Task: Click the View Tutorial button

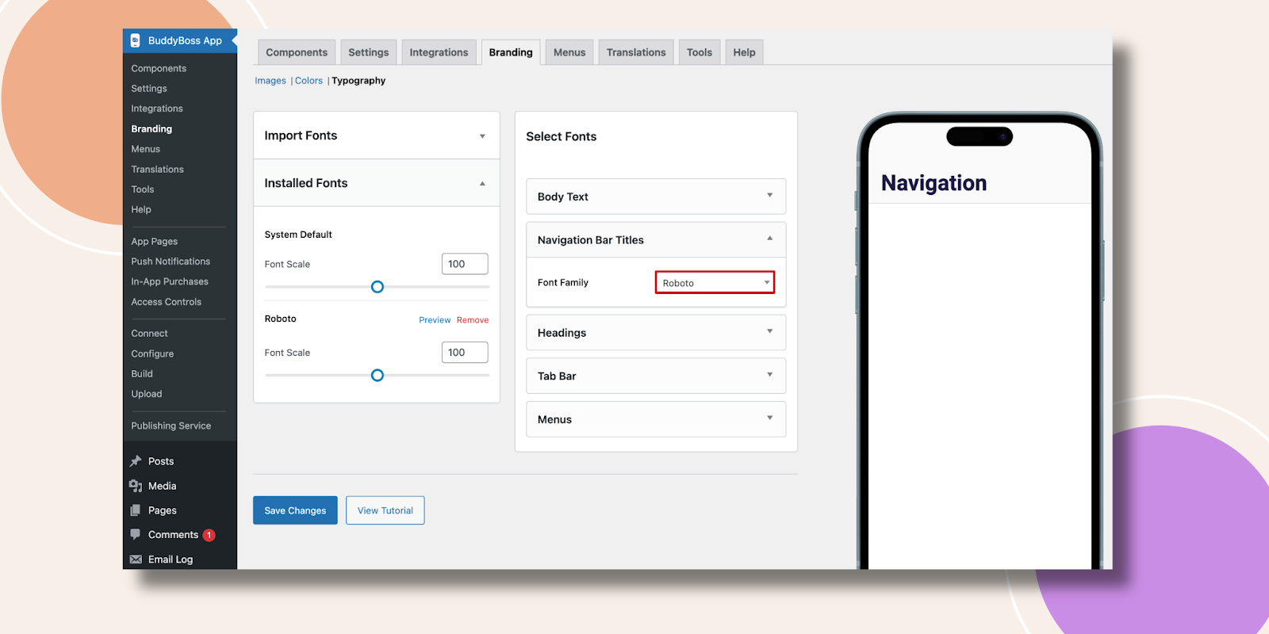Action: (x=385, y=510)
